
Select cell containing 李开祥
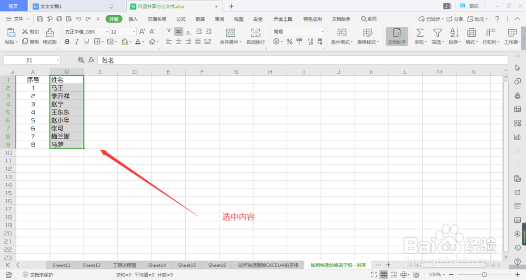coord(67,96)
